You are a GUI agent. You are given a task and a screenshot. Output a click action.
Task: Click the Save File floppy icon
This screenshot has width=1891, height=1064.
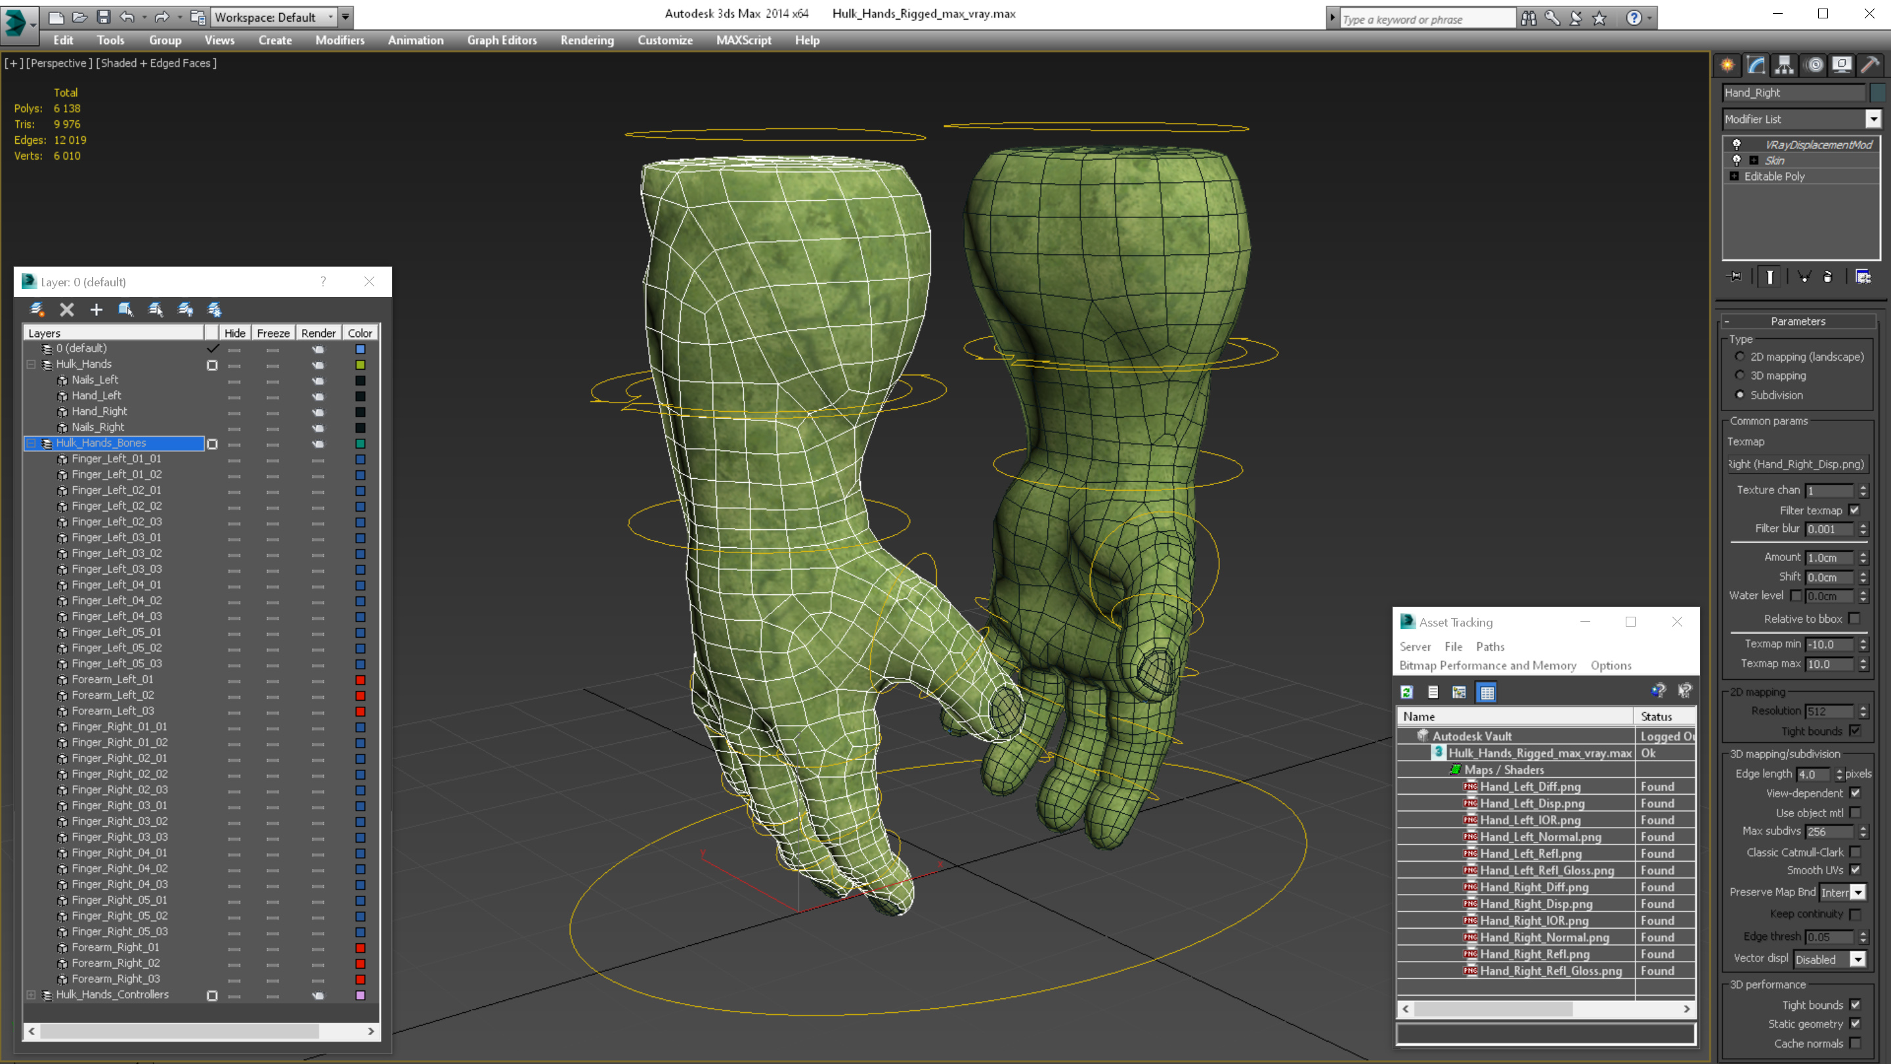104,17
